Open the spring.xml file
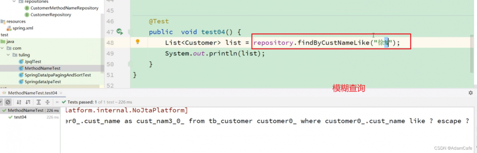Image resolution: width=477 pixels, height=153 pixels. (20, 28)
